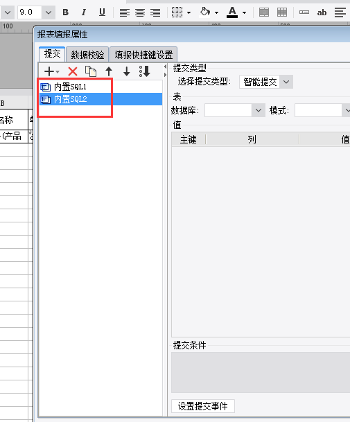The height and width of the screenshot is (422, 350).
Task: Click the merge cells icon
Action: click(264, 12)
